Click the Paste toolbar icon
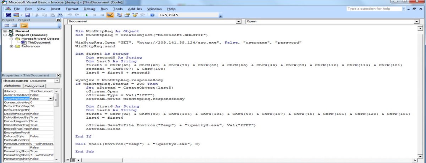Viewport: 426px width, 163px height. point(53,15)
